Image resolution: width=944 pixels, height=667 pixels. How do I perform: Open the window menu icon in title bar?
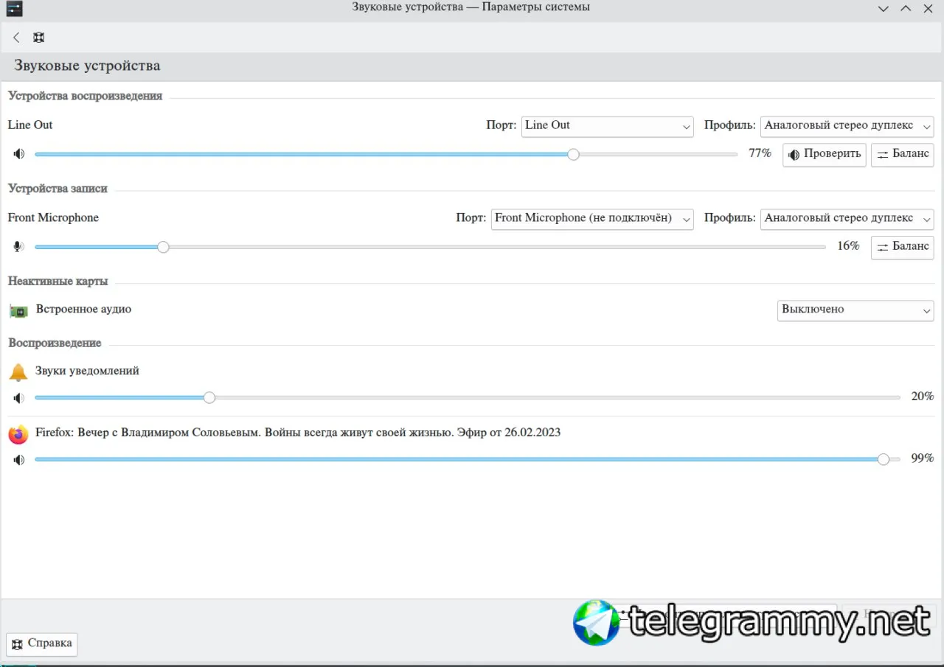(14, 9)
